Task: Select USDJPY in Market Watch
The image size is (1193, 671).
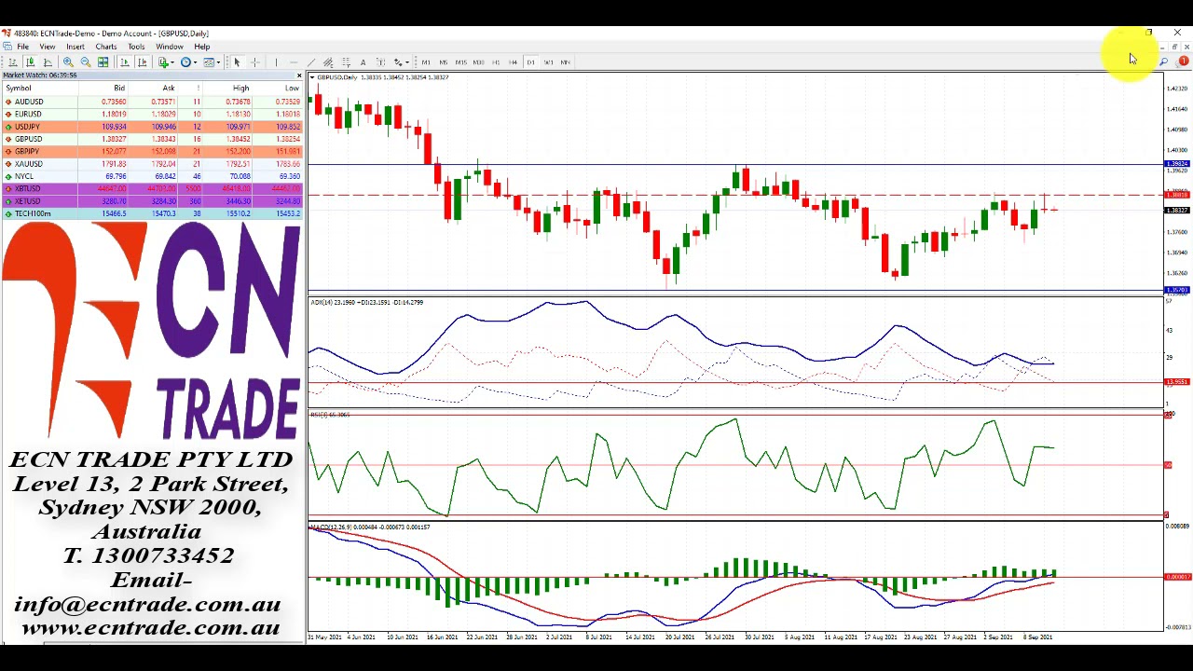Action: pos(152,127)
